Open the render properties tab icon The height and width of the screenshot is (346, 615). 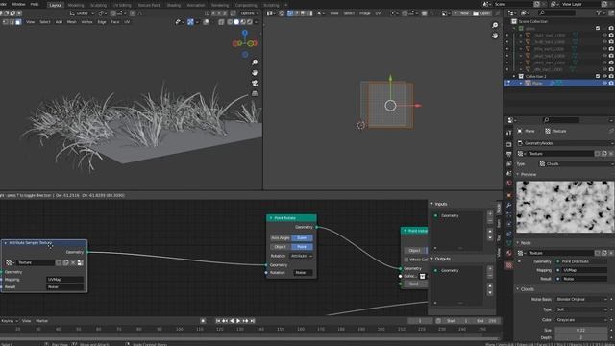(508, 144)
